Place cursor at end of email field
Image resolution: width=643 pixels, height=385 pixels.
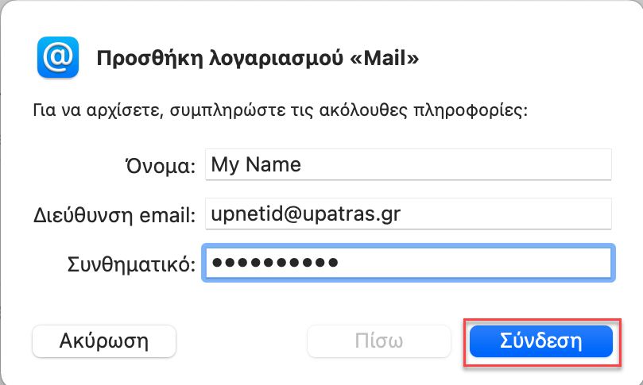(x=505, y=214)
